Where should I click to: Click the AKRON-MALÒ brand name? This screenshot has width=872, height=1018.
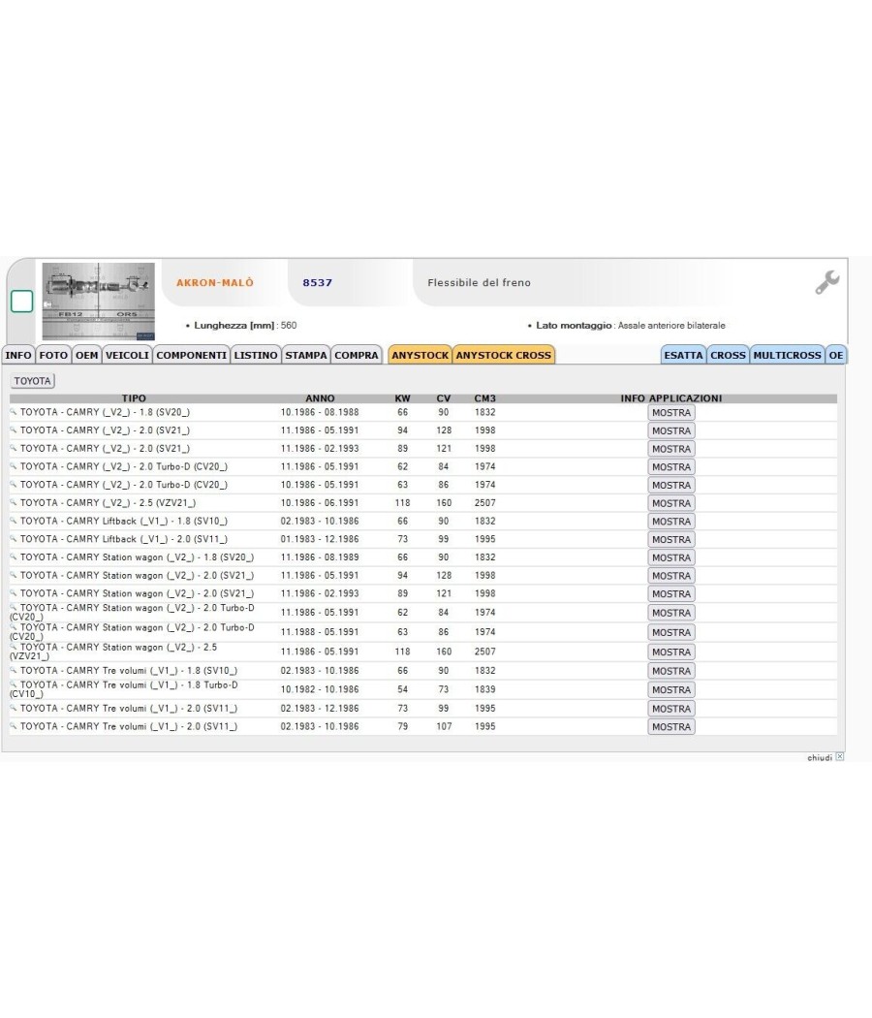(215, 282)
